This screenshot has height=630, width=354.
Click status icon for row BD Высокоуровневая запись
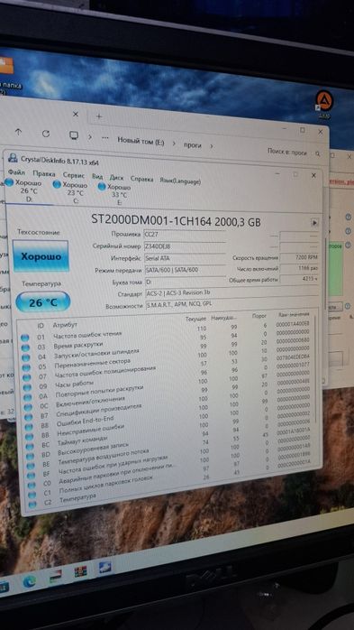point(30,456)
